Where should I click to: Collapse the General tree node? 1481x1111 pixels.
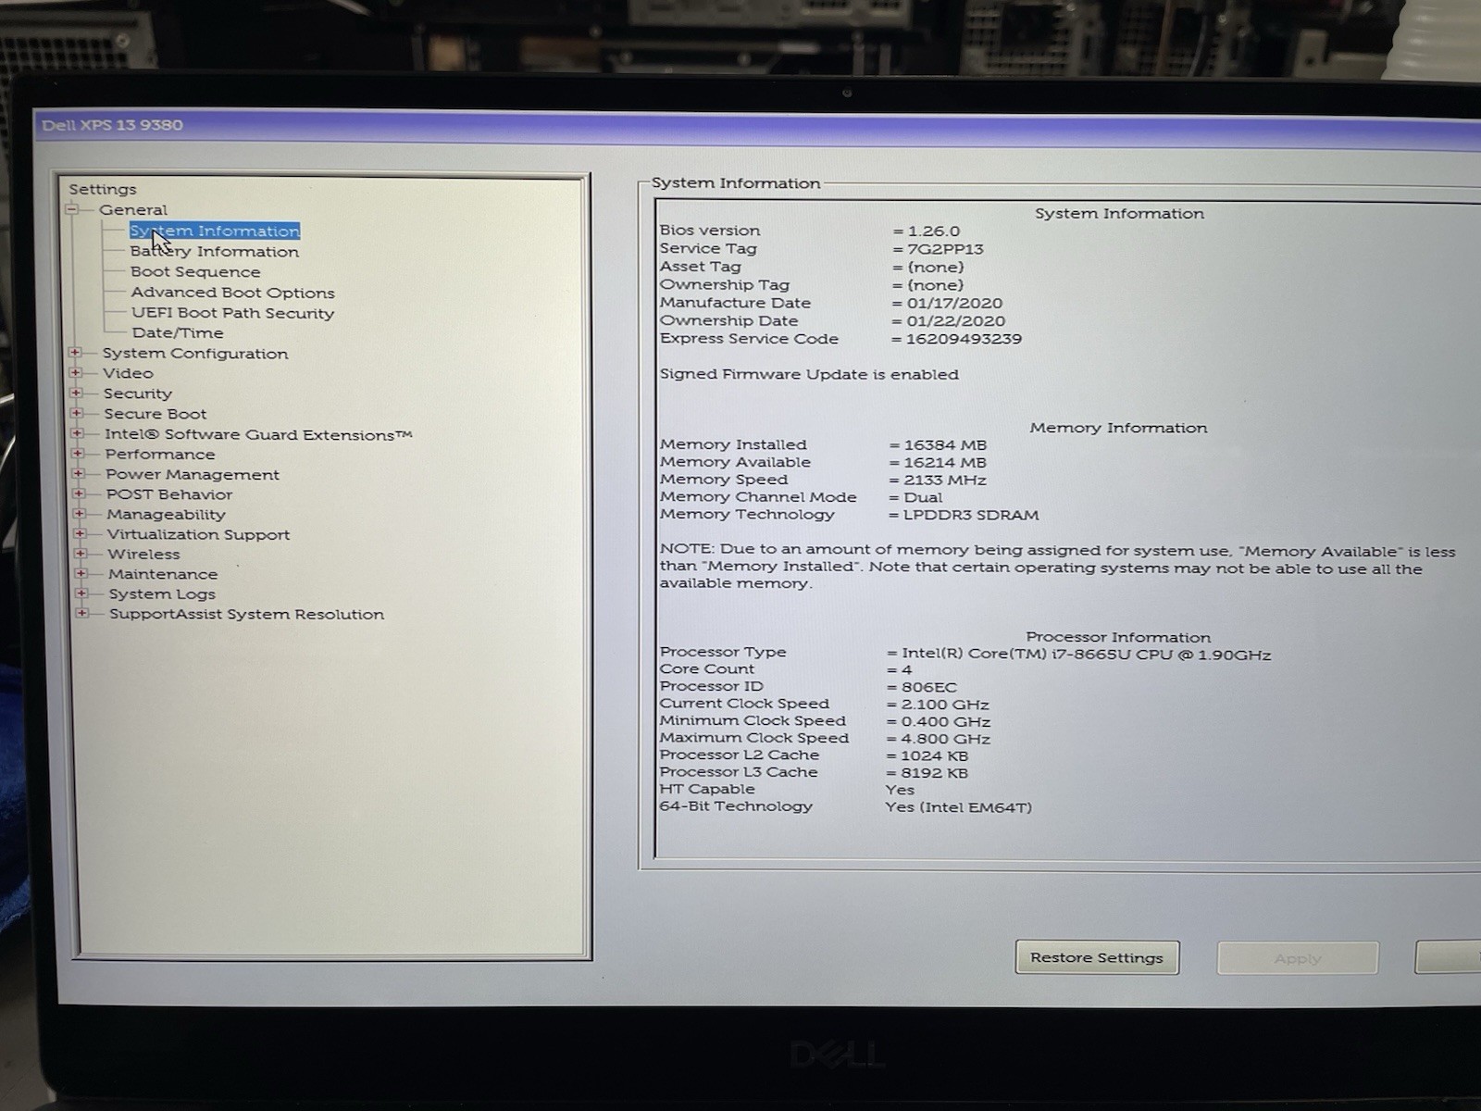[72, 209]
